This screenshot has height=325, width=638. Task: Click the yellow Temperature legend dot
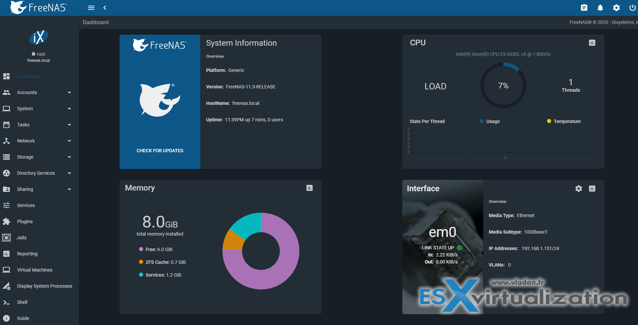click(x=549, y=121)
